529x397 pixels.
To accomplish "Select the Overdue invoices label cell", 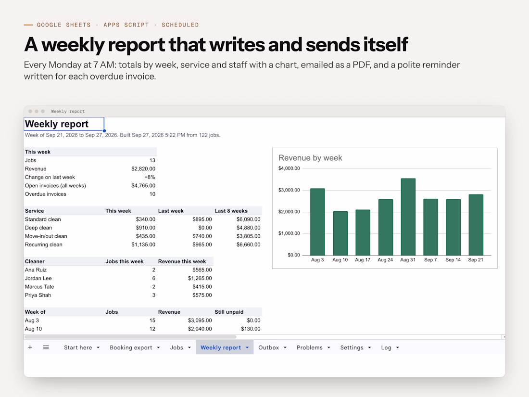I will (x=46, y=194).
